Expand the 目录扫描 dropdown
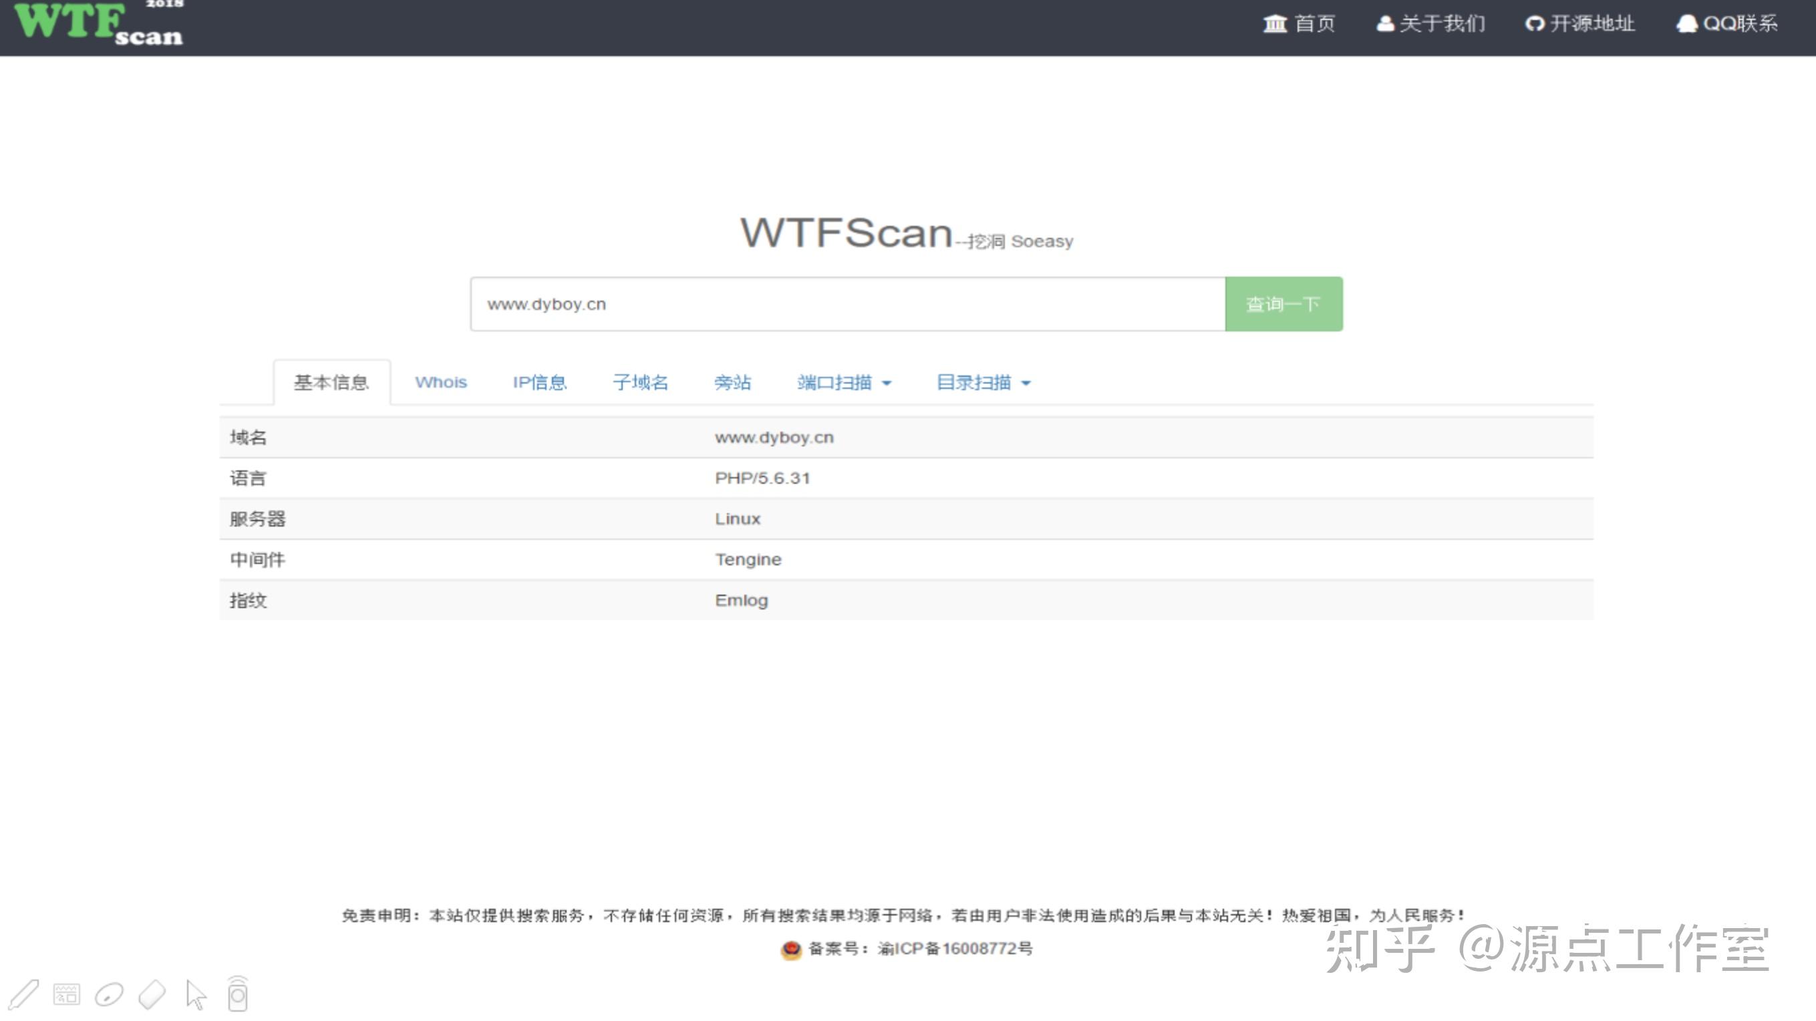Screen dimensions: 1816x1021 [x=984, y=383]
